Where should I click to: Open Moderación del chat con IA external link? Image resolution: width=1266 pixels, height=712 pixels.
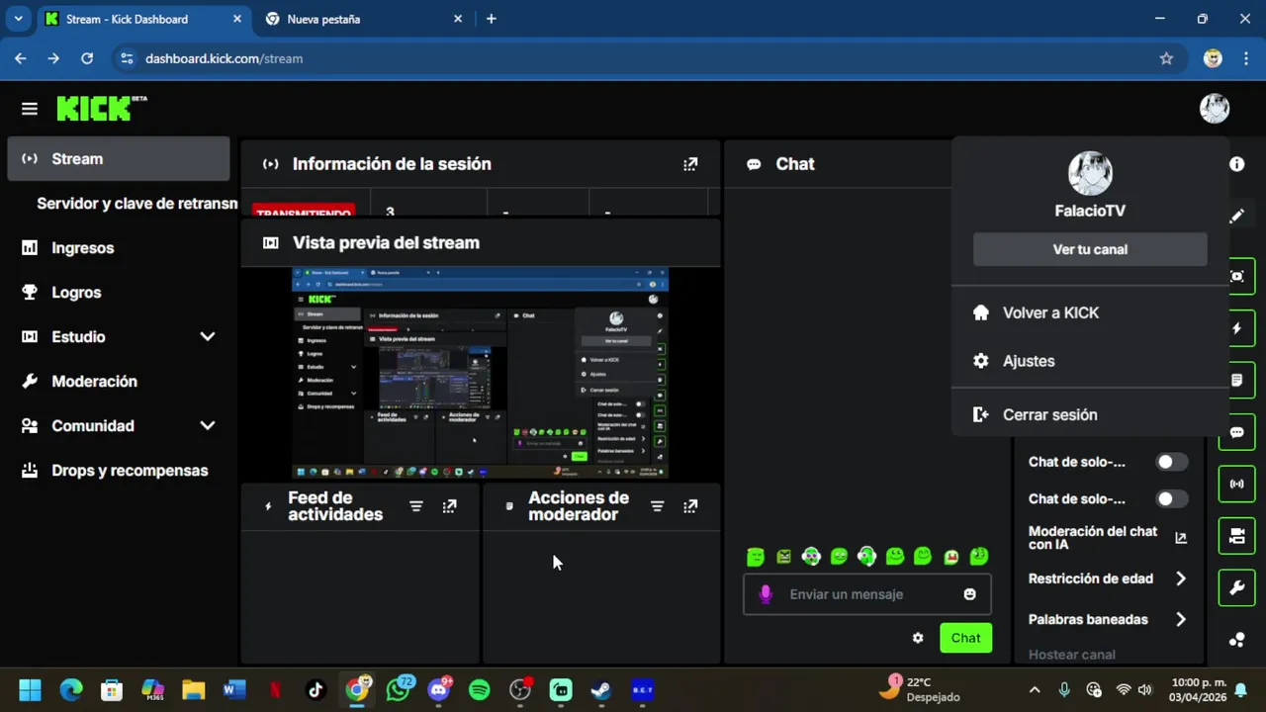(1180, 538)
